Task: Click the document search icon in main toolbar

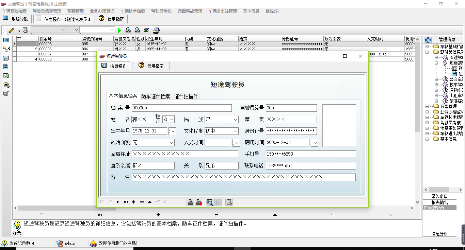Action: [25, 30]
